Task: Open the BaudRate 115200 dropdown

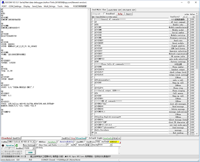Action: tap(34, 148)
